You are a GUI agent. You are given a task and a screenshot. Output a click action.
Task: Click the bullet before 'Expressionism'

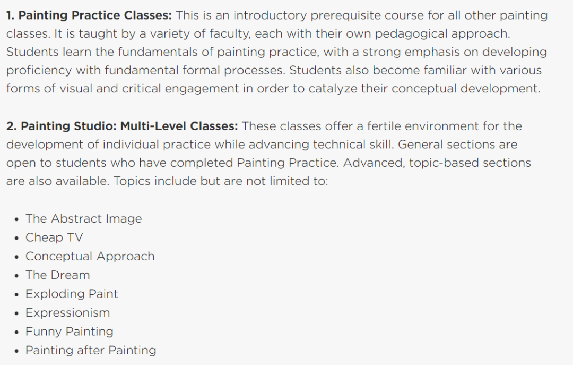point(16,313)
